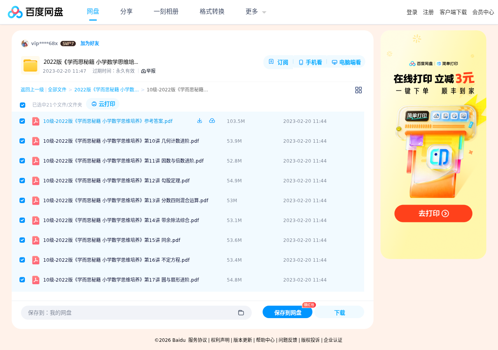Uncheck 第14讲 带余除法综合 checkbox
498x350 pixels.
(x=22, y=220)
